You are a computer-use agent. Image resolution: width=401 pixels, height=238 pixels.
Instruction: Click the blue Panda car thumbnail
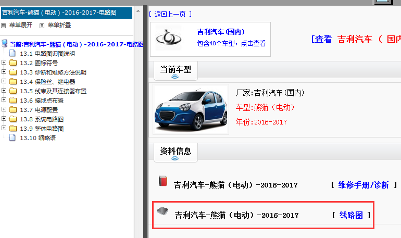(191, 109)
